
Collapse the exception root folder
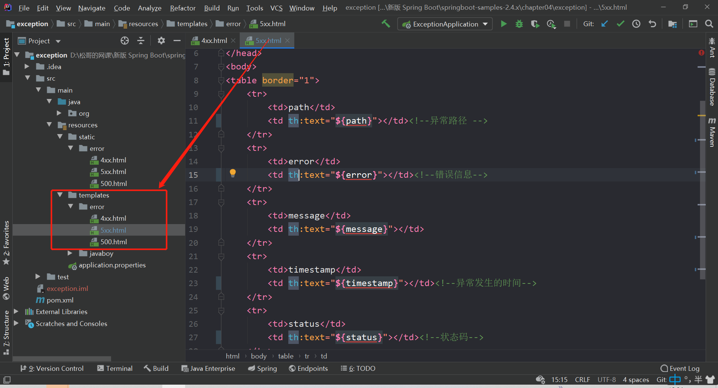pyautogui.click(x=17, y=55)
